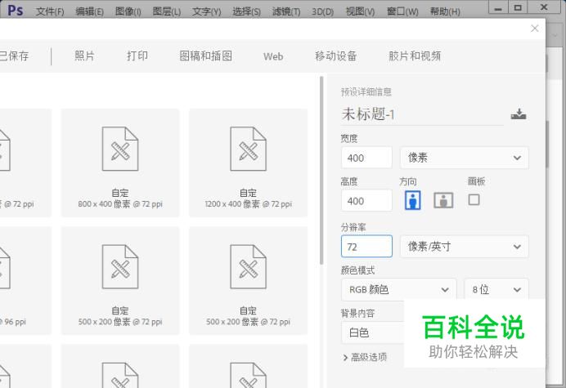Click the width input field showing 400

(366, 158)
